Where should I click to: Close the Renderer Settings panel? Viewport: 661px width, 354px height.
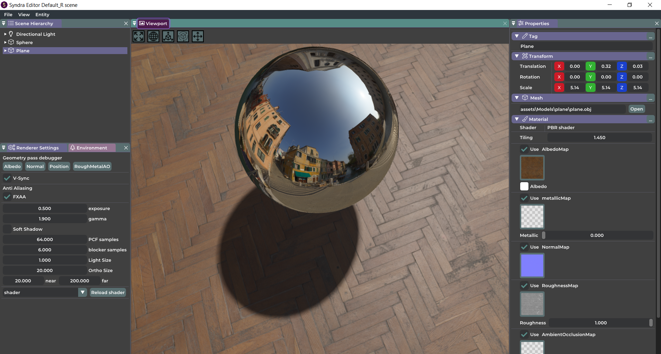[126, 148]
